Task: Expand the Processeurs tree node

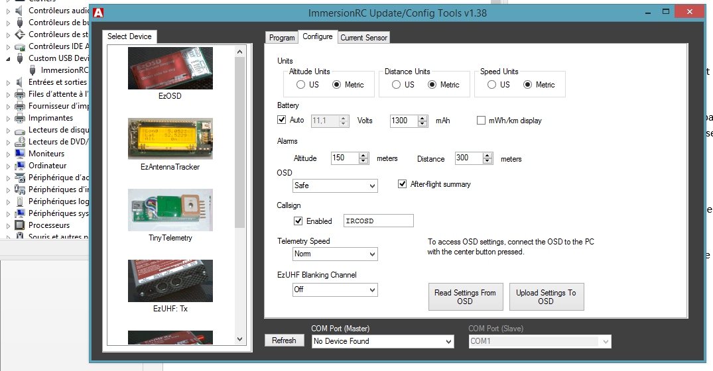Action: click(x=8, y=225)
